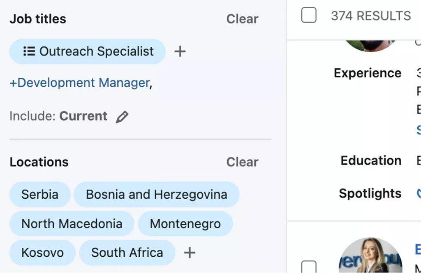Click the plus icon to add location

click(189, 253)
